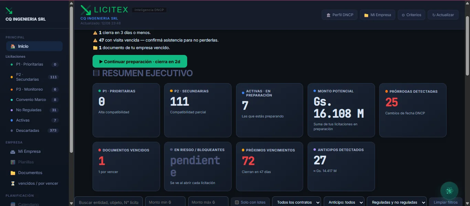Open P2 · Secundarias list
470x206 pixels.
point(34,77)
